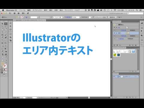The image size is (144, 108).
Task: Apply blue gradient graphic style thumbnail
Action: pos(133,51)
